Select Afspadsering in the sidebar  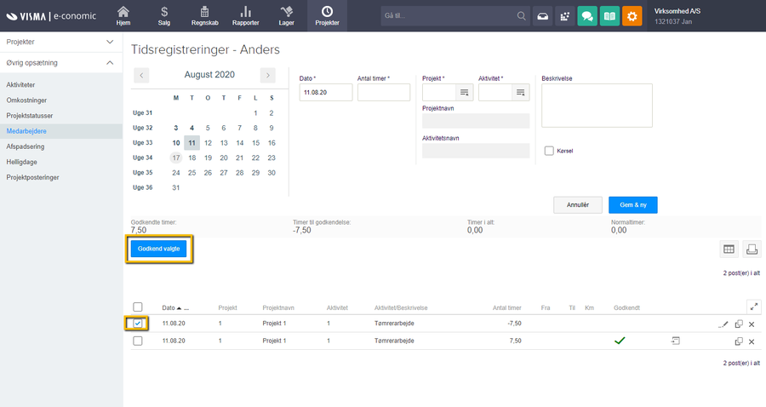tap(26, 146)
